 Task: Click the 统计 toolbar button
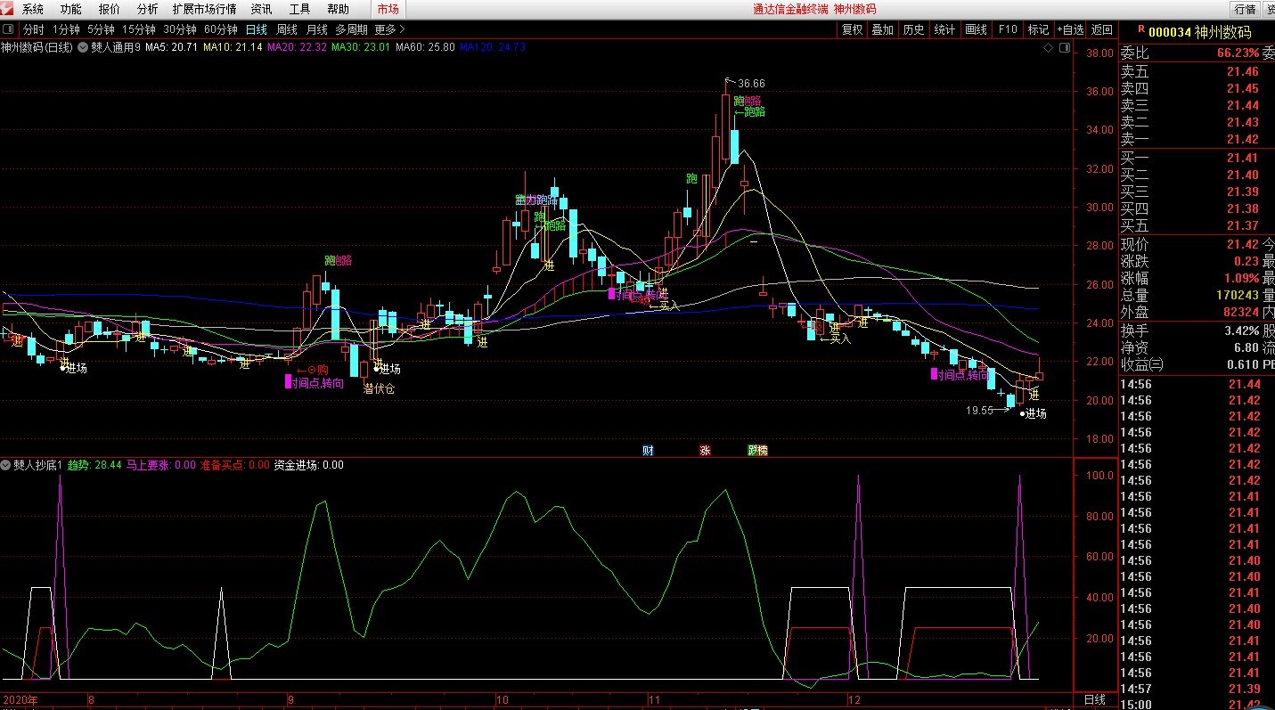[x=944, y=29]
